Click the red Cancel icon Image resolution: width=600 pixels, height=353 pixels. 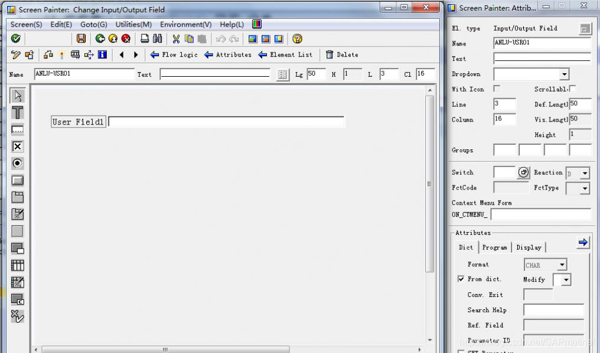point(126,38)
